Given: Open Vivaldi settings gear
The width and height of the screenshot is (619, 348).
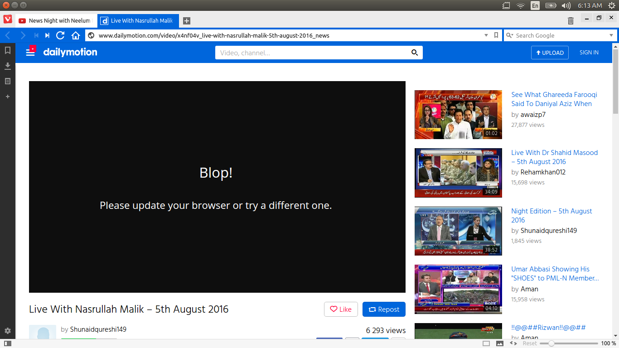Looking at the screenshot, I should pyautogui.click(x=8, y=331).
